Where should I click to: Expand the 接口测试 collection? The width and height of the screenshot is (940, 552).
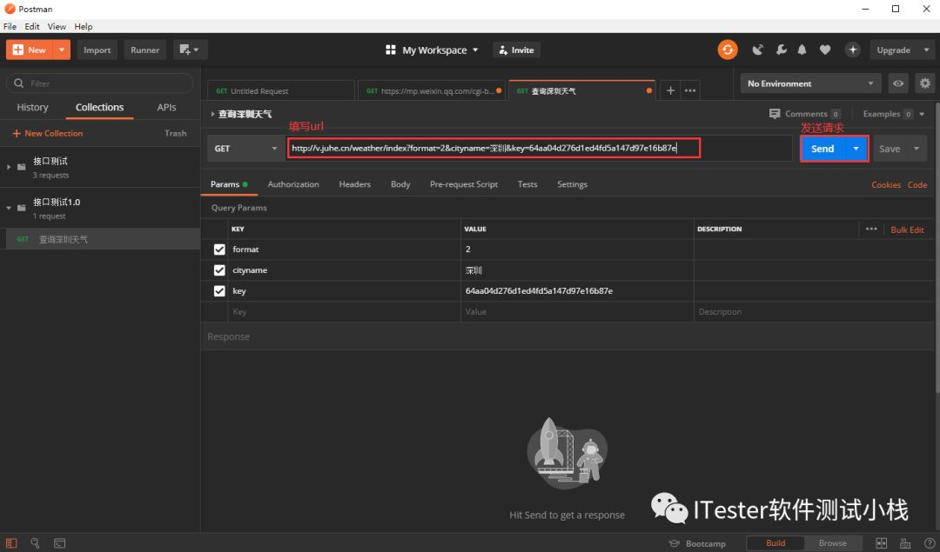9,167
